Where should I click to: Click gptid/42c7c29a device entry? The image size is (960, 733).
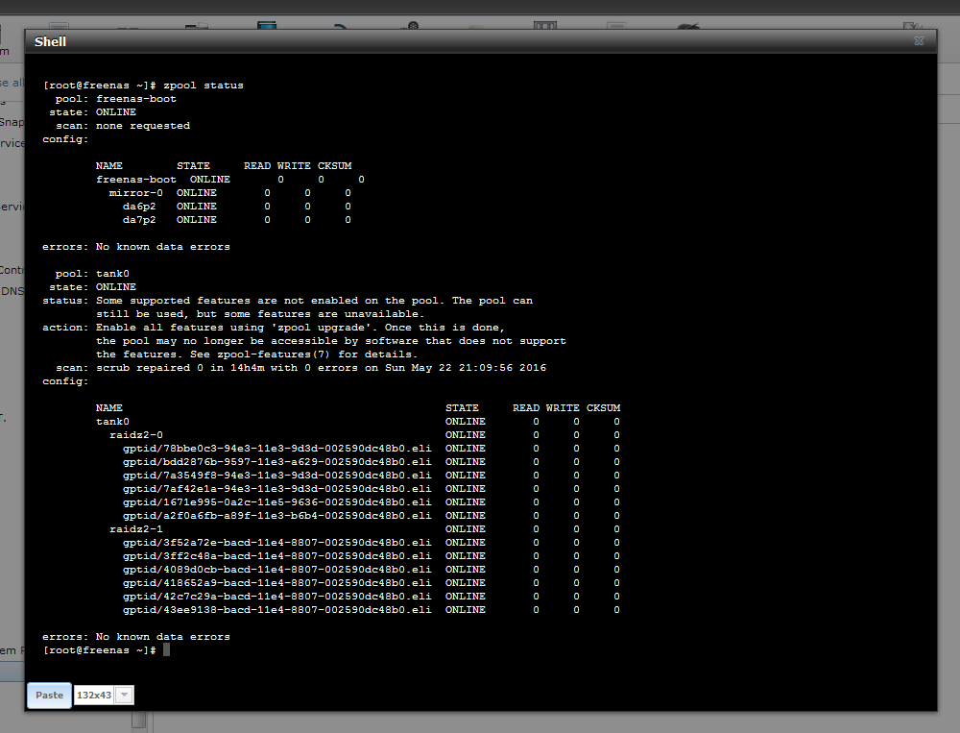[x=276, y=597]
